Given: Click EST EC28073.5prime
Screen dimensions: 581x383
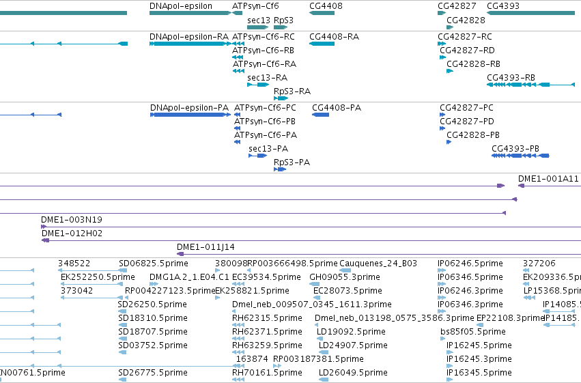Looking at the screenshot, I should click(348, 292).
